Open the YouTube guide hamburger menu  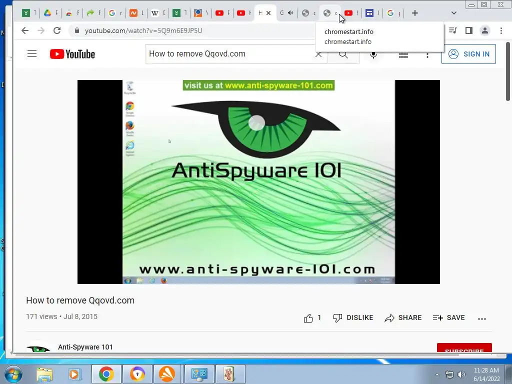[x=32, y=54]
